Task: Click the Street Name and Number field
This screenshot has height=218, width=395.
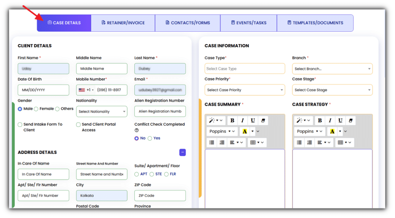Action: point(102,174)
